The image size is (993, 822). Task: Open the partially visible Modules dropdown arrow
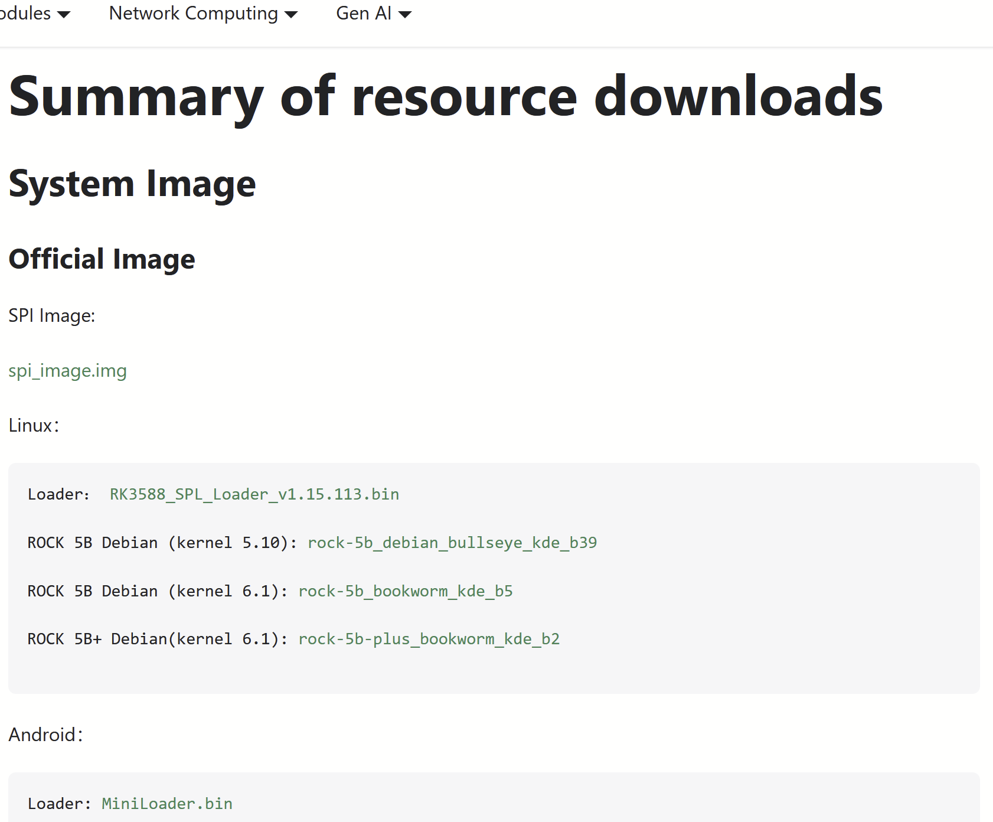(64, 15)
